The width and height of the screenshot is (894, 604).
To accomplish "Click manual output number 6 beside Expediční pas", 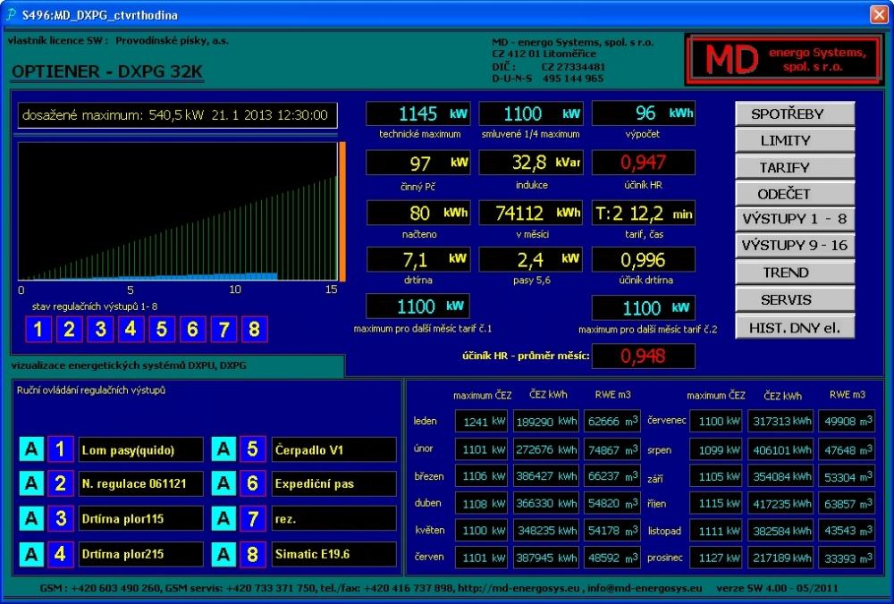I will point(253,483).
